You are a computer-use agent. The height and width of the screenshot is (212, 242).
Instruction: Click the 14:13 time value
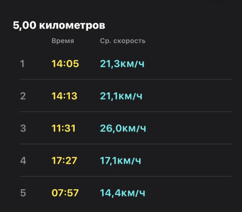pos(65,96)
